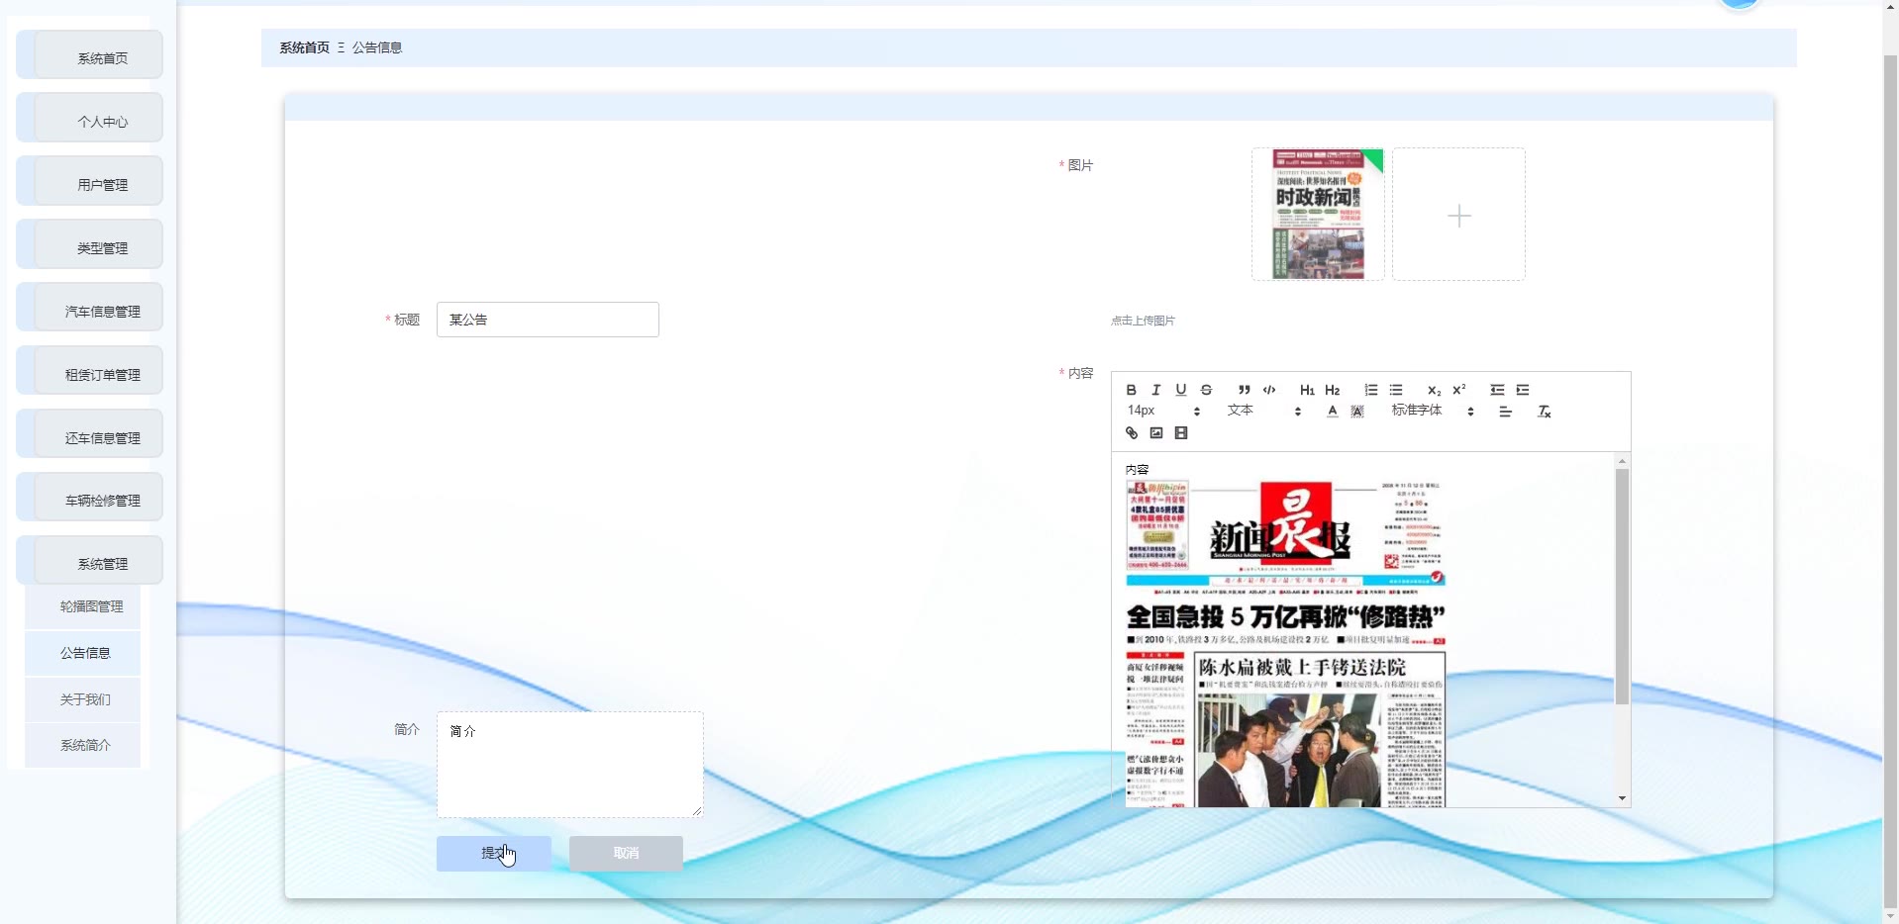Focus the 标题 title input field
This screenshot has height=924, width=1899.
point(548,320)
